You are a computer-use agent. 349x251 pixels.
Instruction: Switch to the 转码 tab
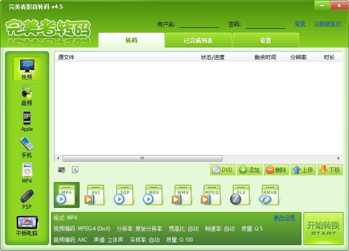click(131, 40)
